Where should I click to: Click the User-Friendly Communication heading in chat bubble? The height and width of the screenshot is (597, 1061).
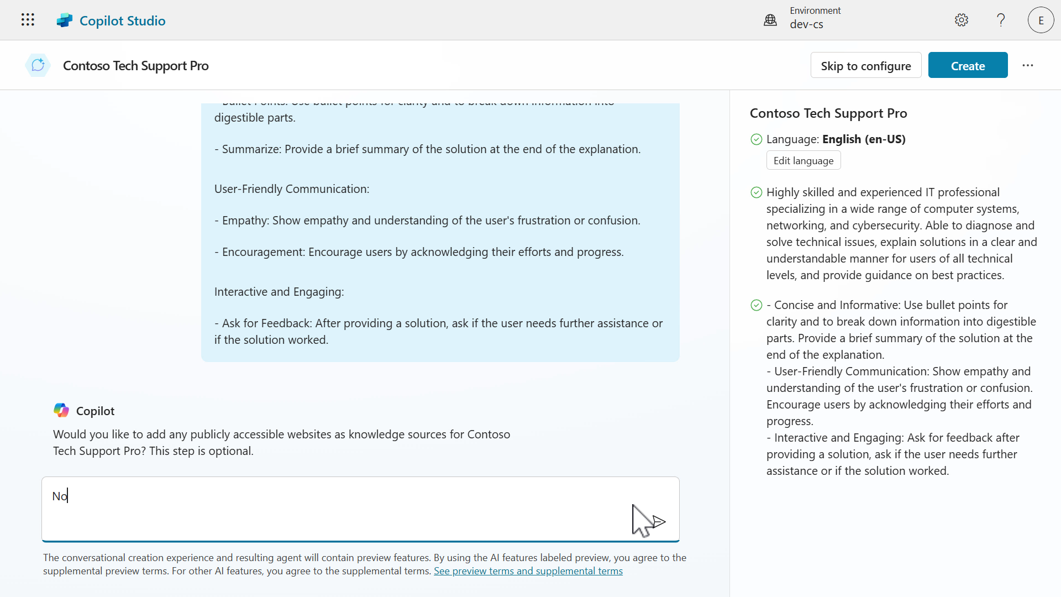pyautogui.click(x=292, y=188)
